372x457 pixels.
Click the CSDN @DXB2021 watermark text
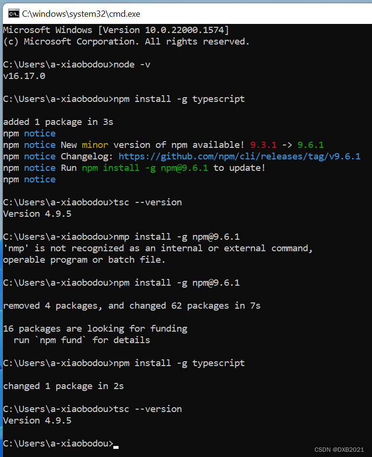339,450
